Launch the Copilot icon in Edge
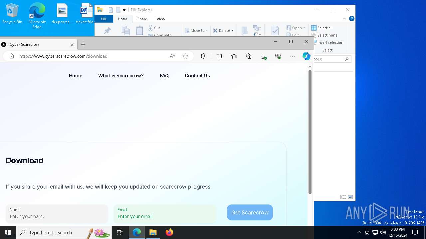Image resolution: width=426 pixels, height=239 pixels. click(307, 56)
